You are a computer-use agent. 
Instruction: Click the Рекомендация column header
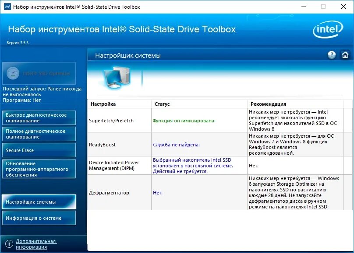pos(295,104)
